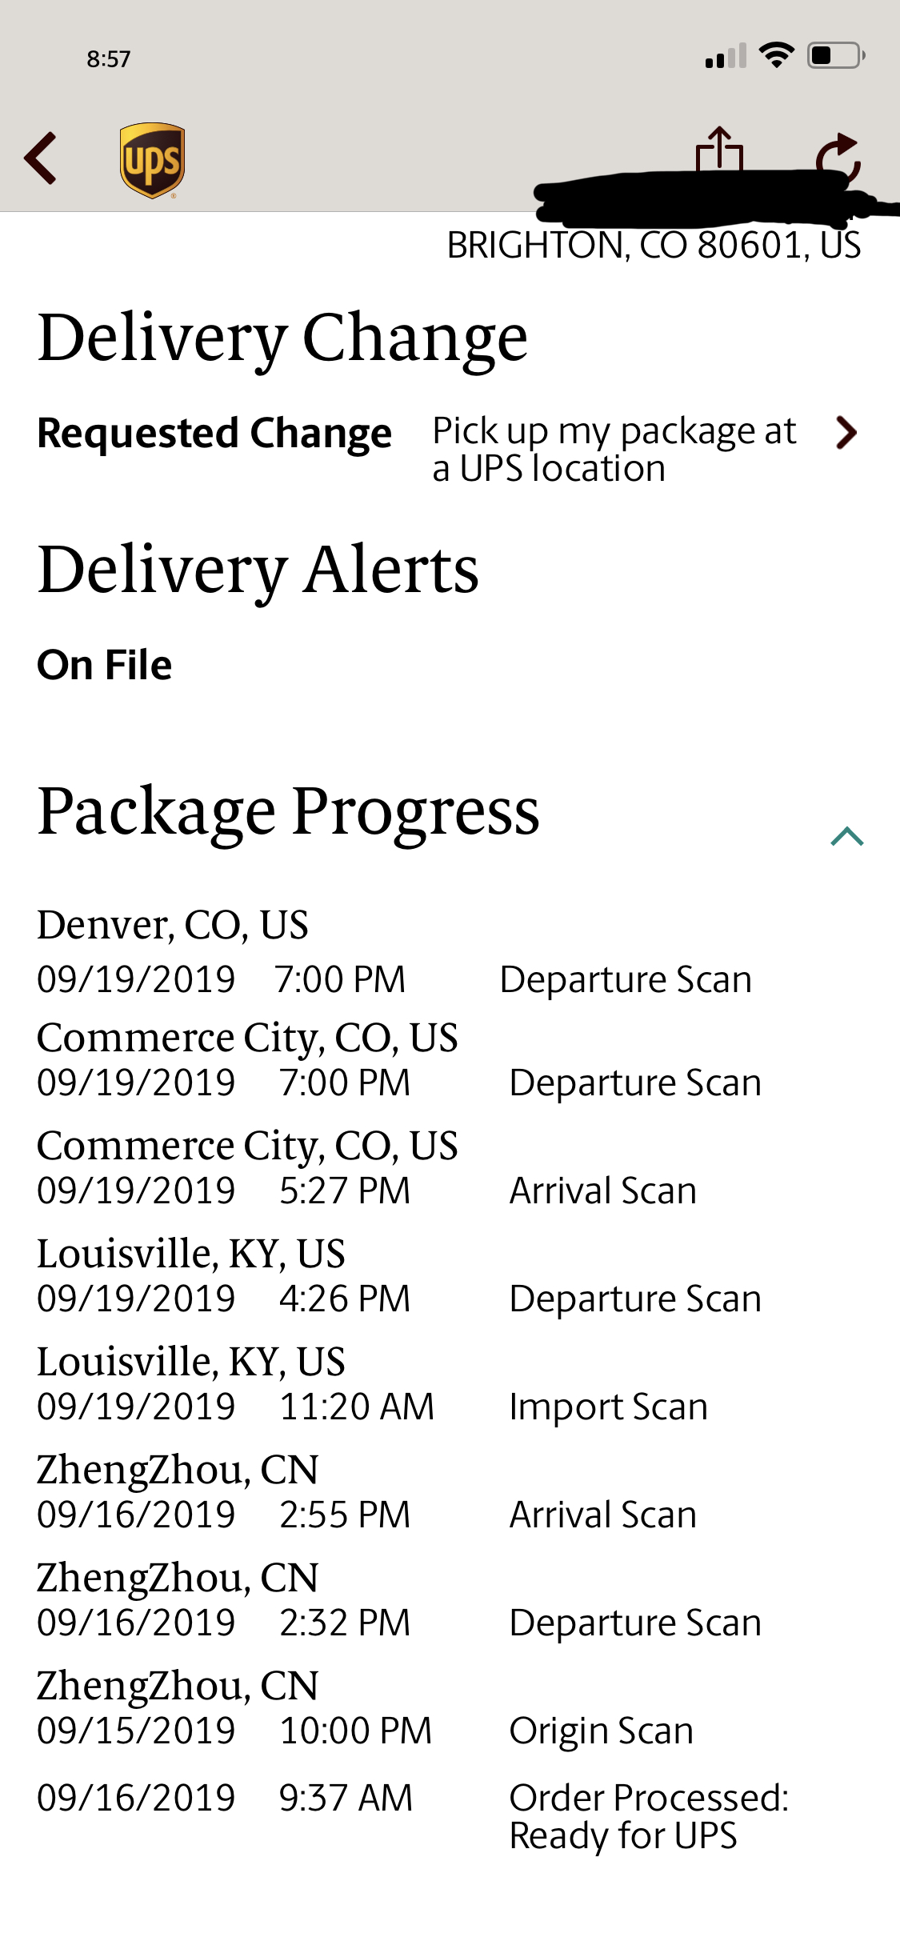Tap the battery status icon
This screenshot has height=1949, width=900.
click(x=836, y=55)
